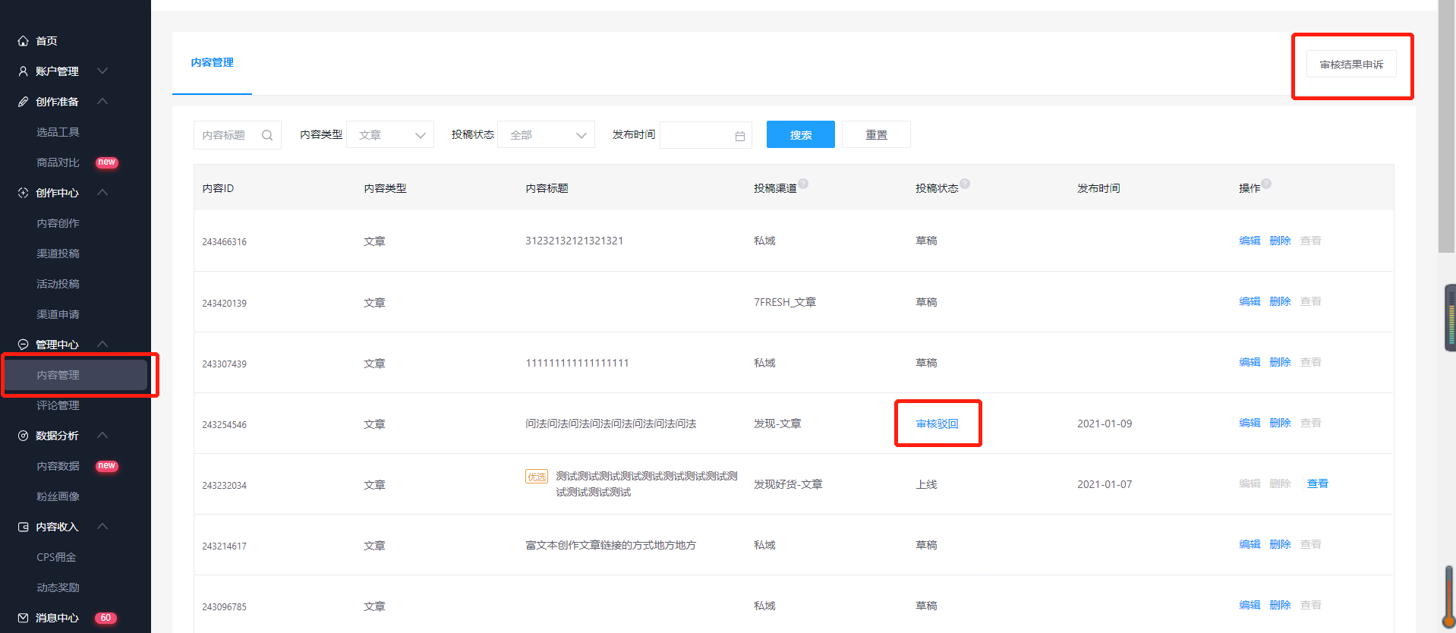Click the help icon next to 投稿渠道 header
1456x633 pixels.
(803, 184)
